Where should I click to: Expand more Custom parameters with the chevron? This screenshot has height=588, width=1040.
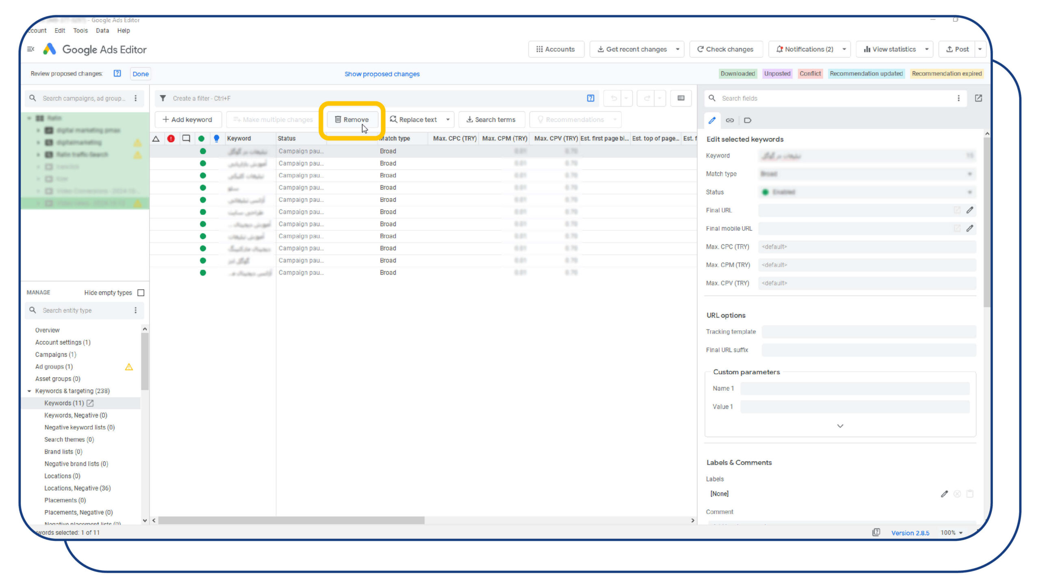[840, 426]
